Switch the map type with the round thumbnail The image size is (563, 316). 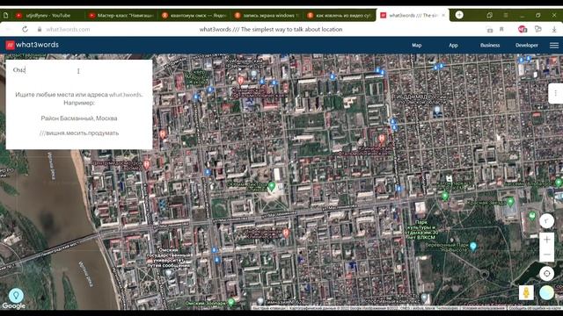coord(546,292)
